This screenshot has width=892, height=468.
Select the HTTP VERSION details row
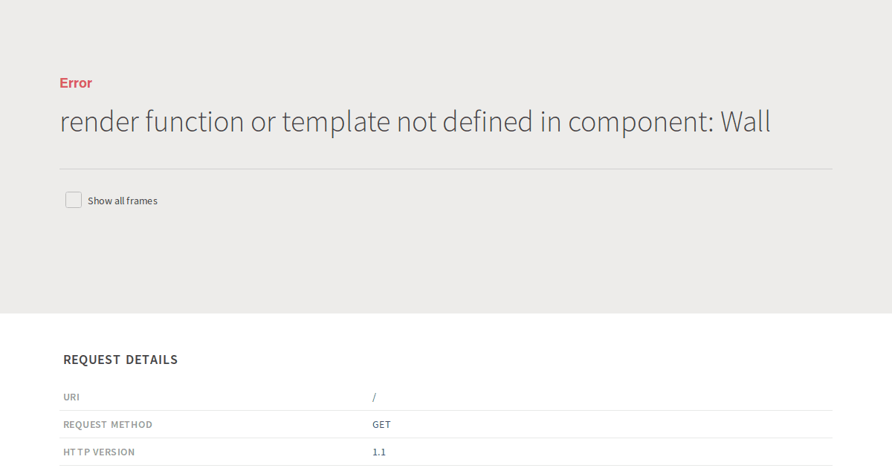(x=446, y=452)
